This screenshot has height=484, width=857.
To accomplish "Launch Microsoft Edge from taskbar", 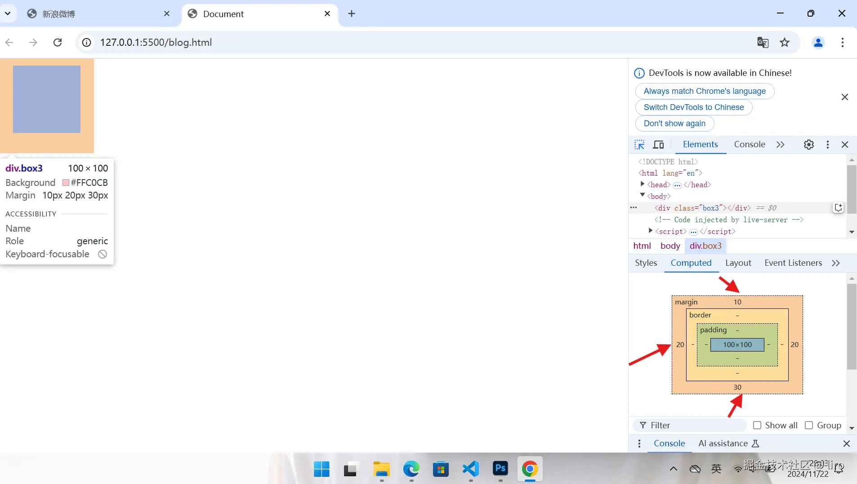I will tap(411, 469).
